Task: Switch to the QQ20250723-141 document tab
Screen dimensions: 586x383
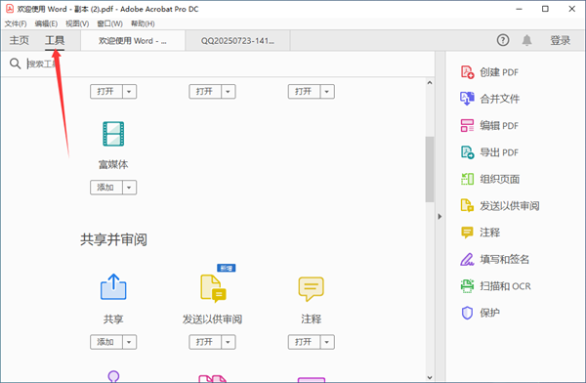Action: pyautogui.click(x=237, y=41)
